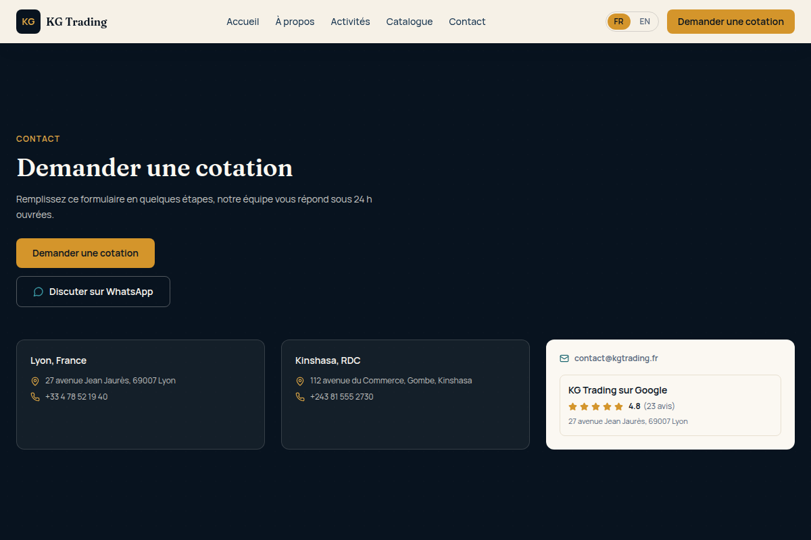Click the WhatsApp chat bubble icon
This screenshot has height=540, width=811.
(39, 292)
